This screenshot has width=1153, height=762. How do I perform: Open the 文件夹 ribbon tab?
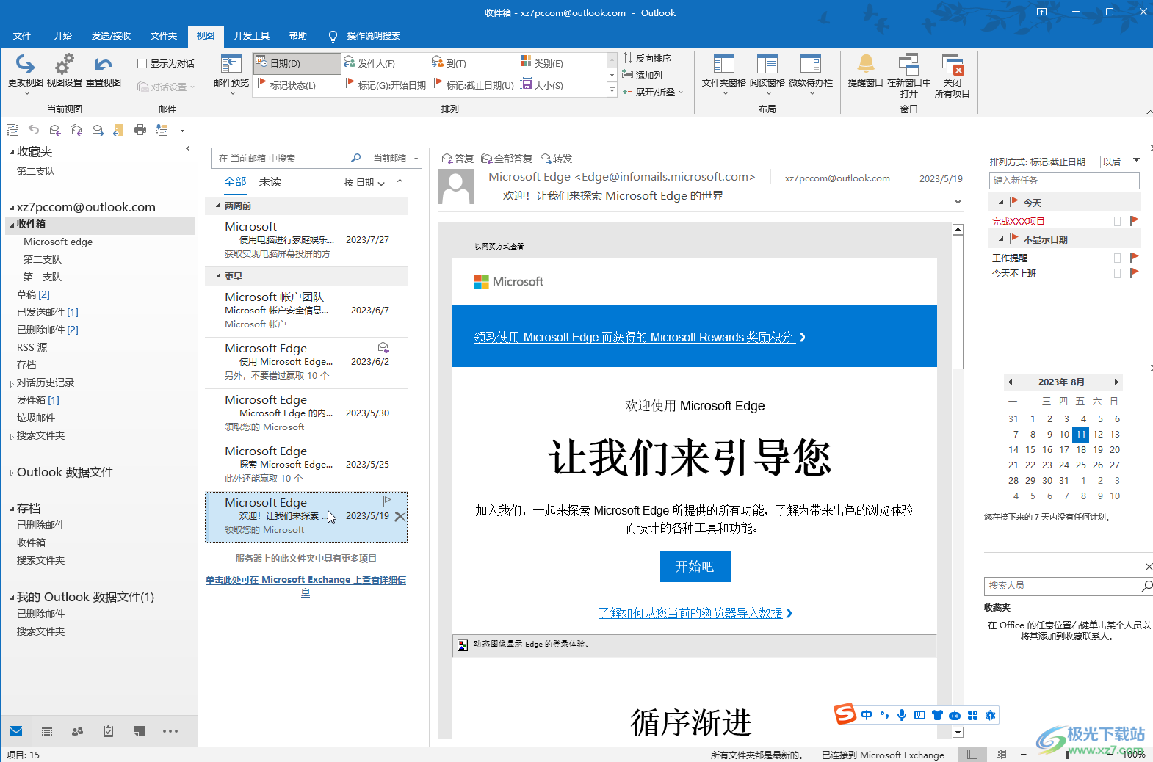(164, 36)
